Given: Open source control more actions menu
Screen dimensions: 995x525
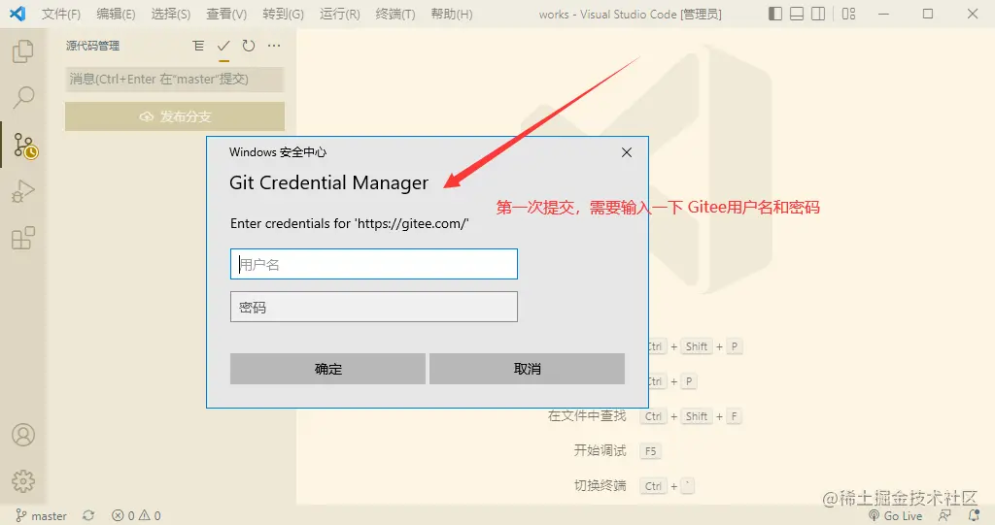Looking at the screenshot, I should [x=274, y=46].
